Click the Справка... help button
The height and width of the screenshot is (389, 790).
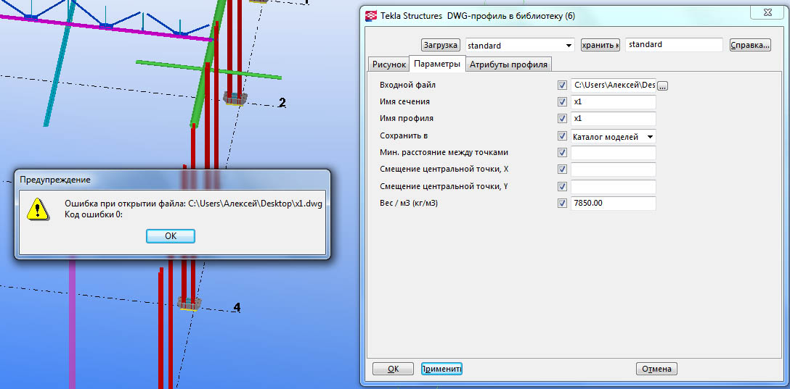pos(749,45)
